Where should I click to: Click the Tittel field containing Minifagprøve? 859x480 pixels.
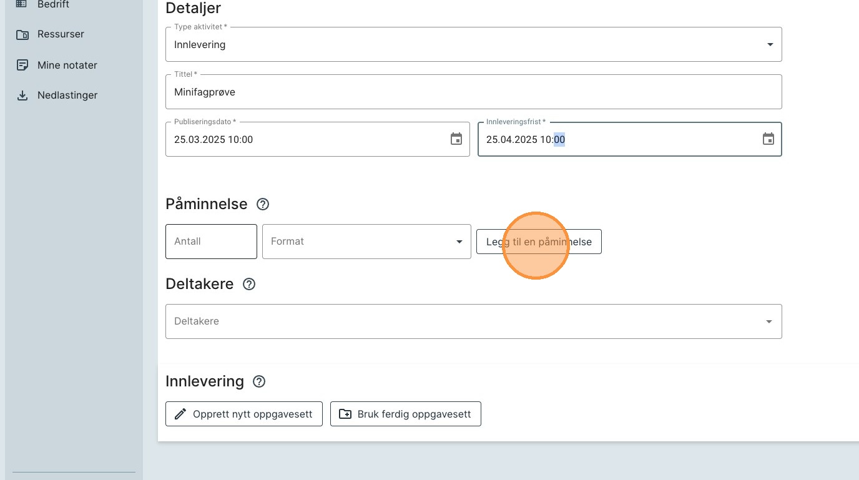coord(473,92)
